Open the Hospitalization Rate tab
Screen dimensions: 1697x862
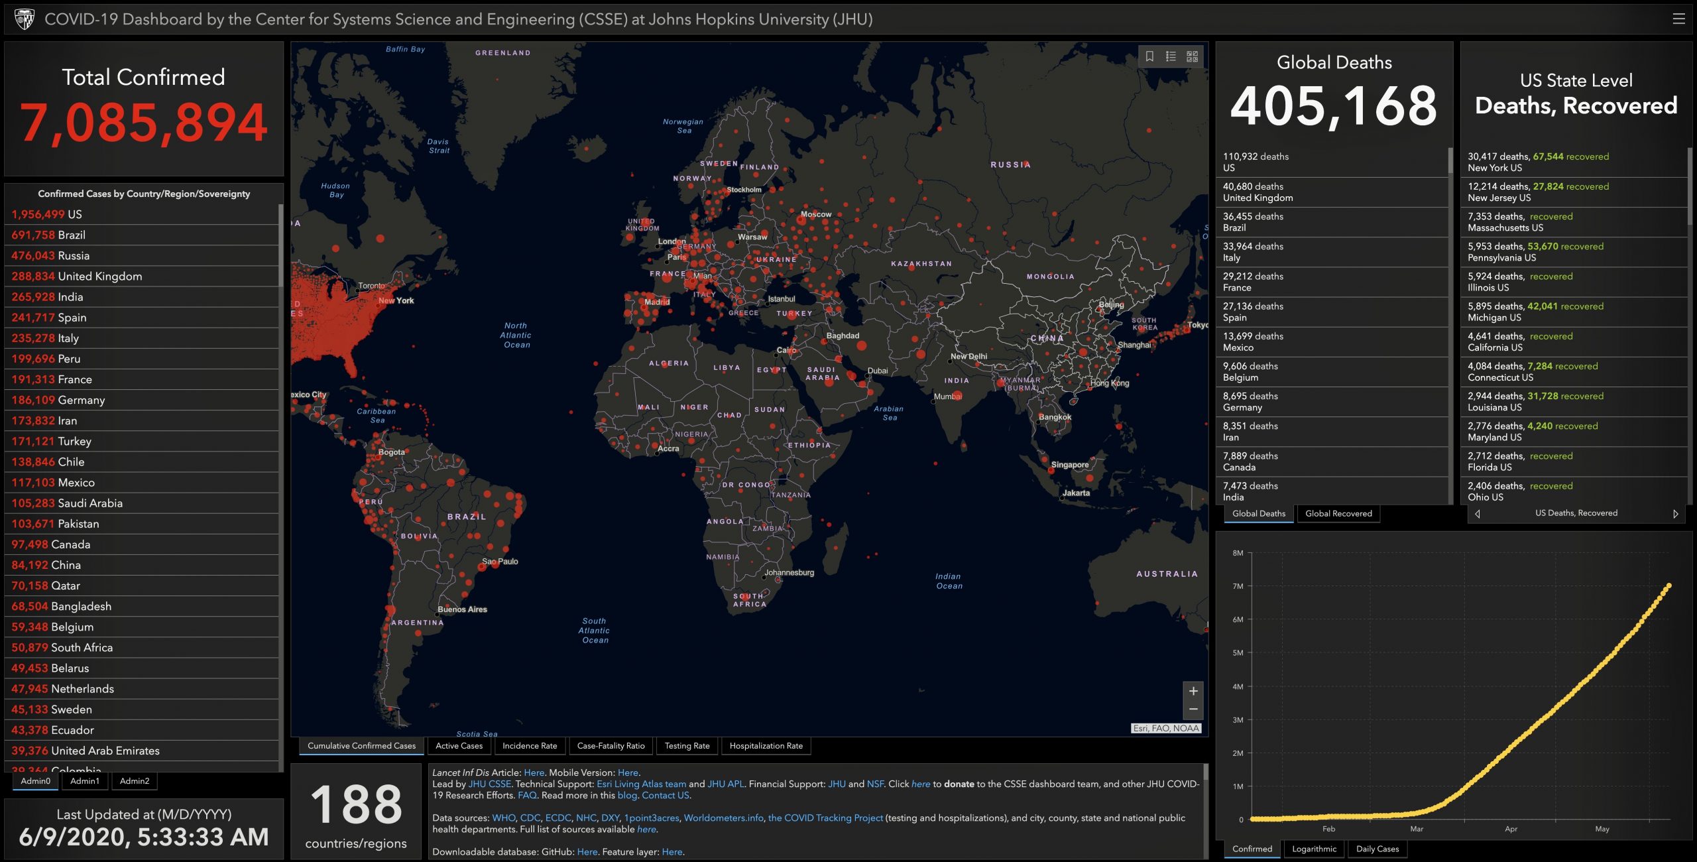(766, 746)
